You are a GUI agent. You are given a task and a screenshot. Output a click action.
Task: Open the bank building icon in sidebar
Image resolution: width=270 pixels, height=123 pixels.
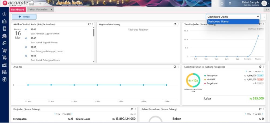[x=4, y=36]
